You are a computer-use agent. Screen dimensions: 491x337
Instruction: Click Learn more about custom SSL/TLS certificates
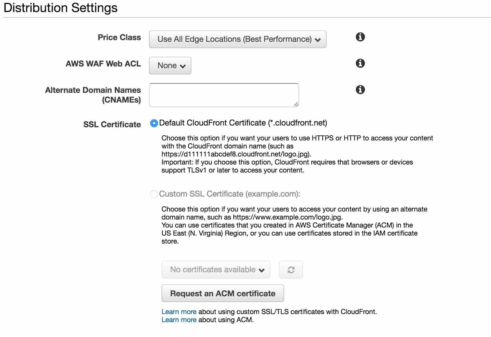(x=179, y=311)
